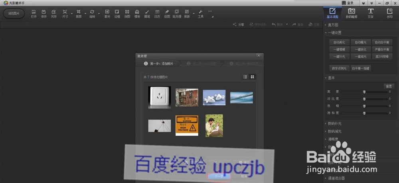The width and height of the screenshot is (399, 183).
Task: Click the 对比度 contrast slider handle
Action: point(364,99)
